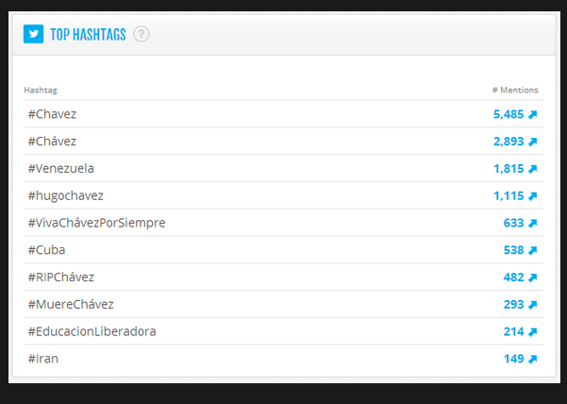Click the Twitter bird icon
The height and width of the screenshot is (404, 567).
pos(34,34)
